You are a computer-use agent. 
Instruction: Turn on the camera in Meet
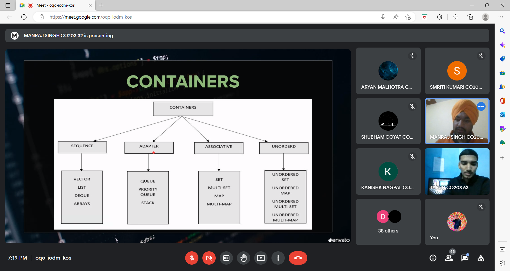pyautogui.click(x=209, y=258)
